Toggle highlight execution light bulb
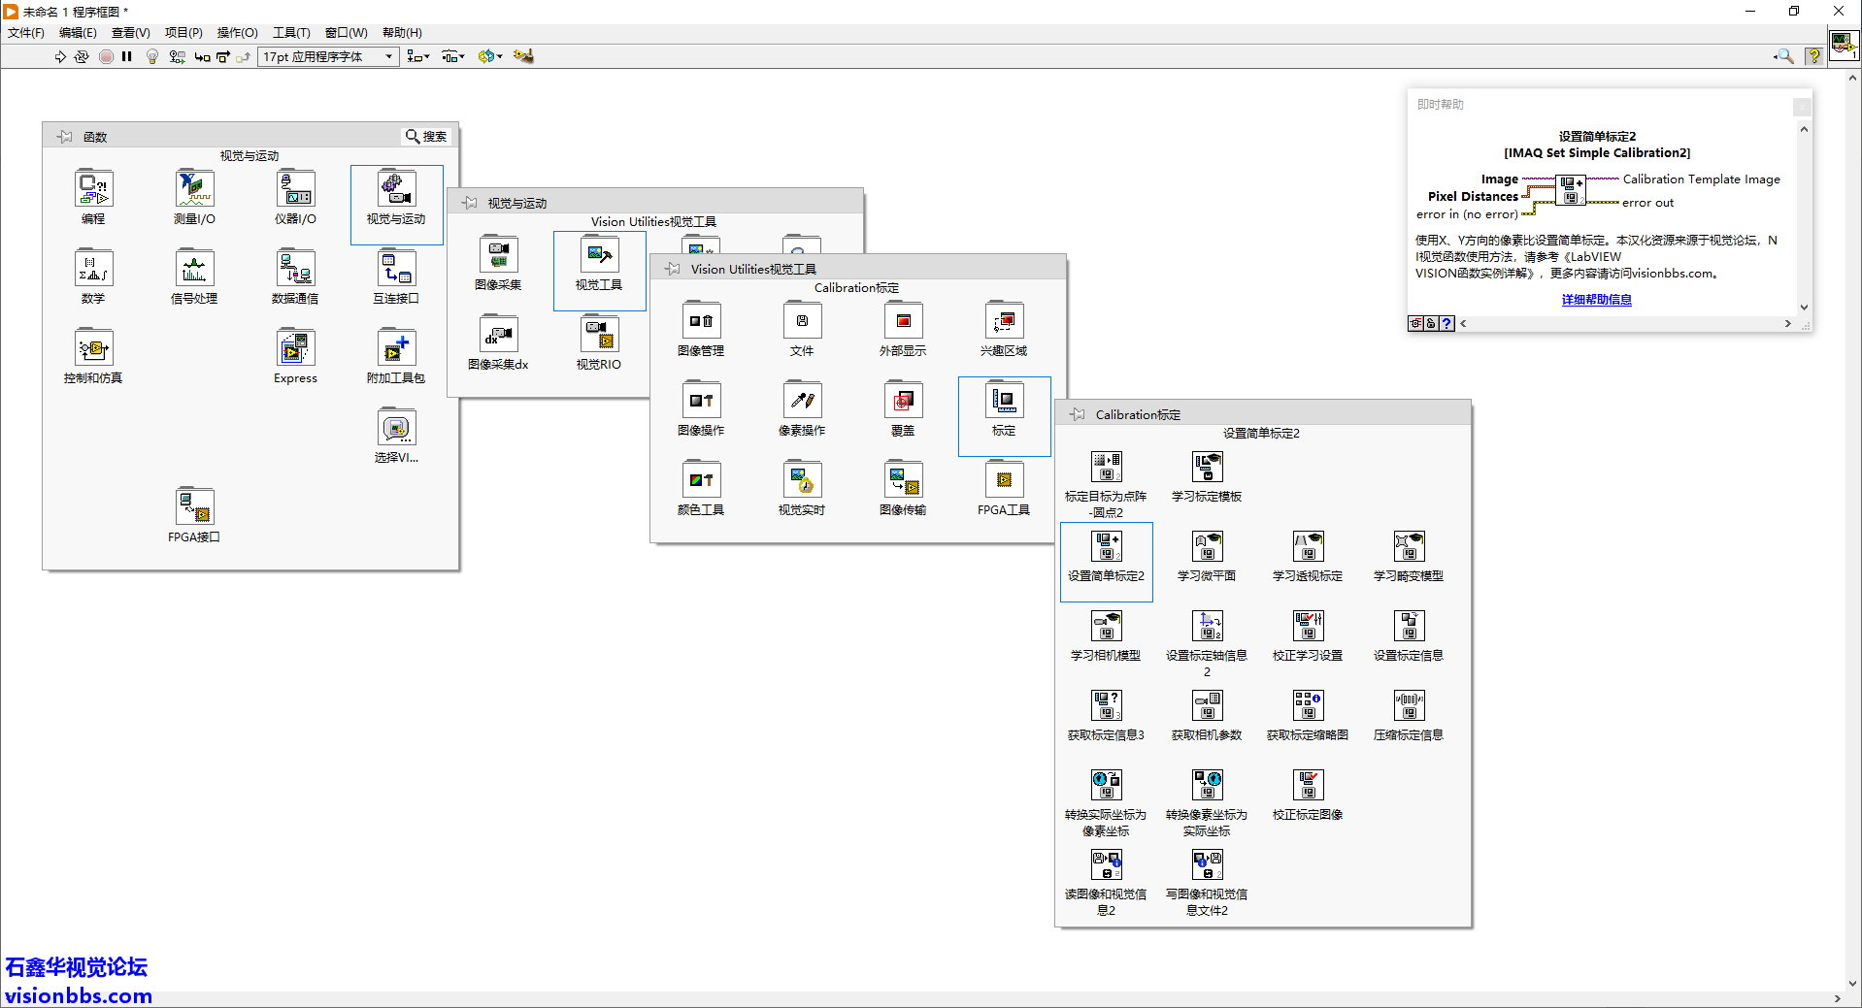1862x1008 pixels. click(x=152, y=57)
